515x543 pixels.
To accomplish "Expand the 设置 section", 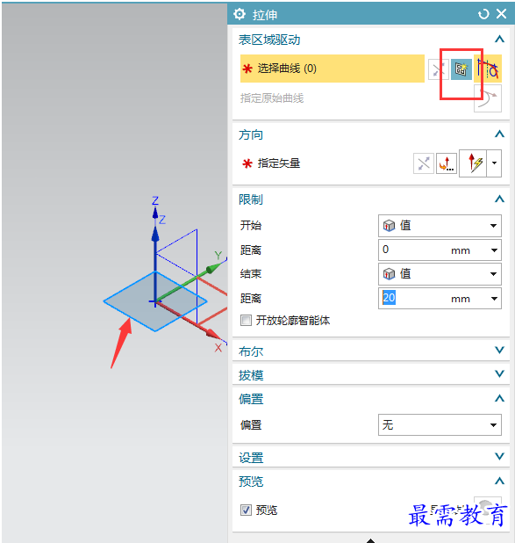I will 371,457.
